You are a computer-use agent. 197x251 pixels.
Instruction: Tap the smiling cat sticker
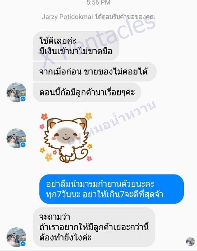(x=66, y=138)
